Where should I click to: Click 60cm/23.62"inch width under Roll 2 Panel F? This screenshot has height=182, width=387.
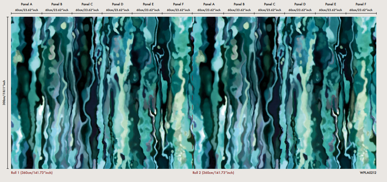tap(361, 10)
